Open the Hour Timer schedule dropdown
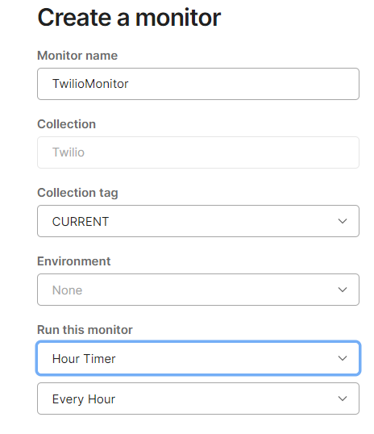This screenshot has height=434, width=374. (198, 358)
